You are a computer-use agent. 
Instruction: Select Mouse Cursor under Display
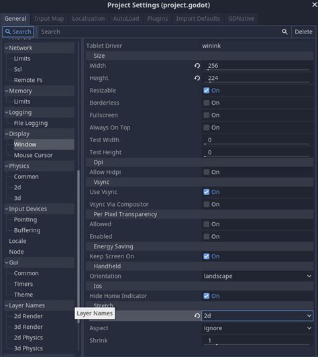tap(34, 155)
